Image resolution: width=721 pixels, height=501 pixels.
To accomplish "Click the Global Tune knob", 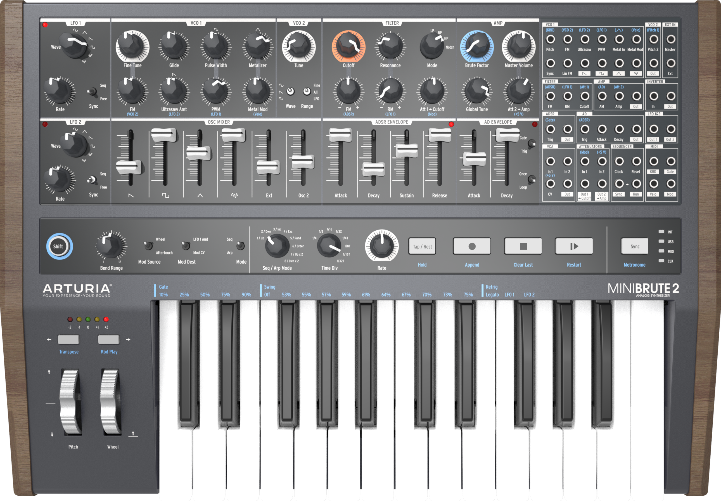I will [x=476, y=91].
